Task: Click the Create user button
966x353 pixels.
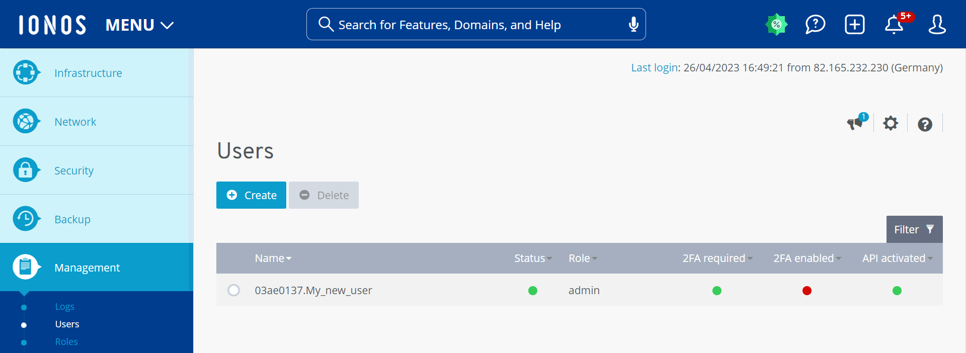Action: click(251, 195)
